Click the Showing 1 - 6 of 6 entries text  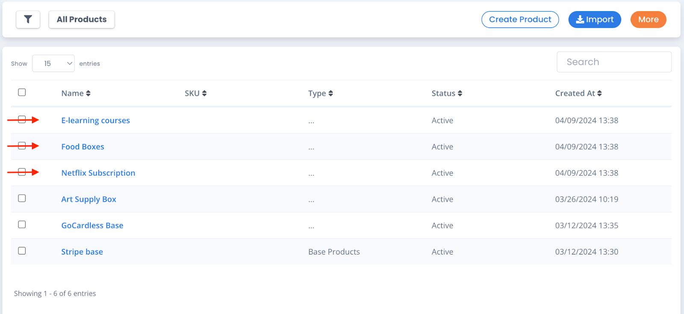[x=55, y=293]
